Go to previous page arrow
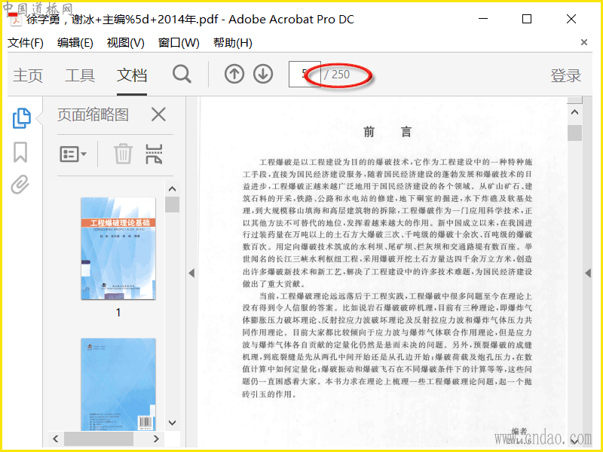This screenshot has width=603, height=452. [x=234, y=74]
